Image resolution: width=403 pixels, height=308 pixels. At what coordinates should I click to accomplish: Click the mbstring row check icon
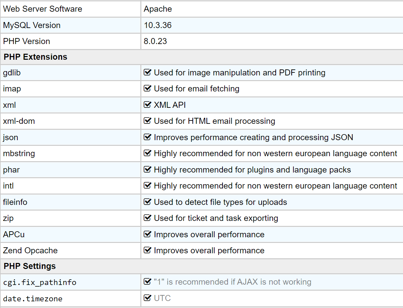[x=147, y=153]
